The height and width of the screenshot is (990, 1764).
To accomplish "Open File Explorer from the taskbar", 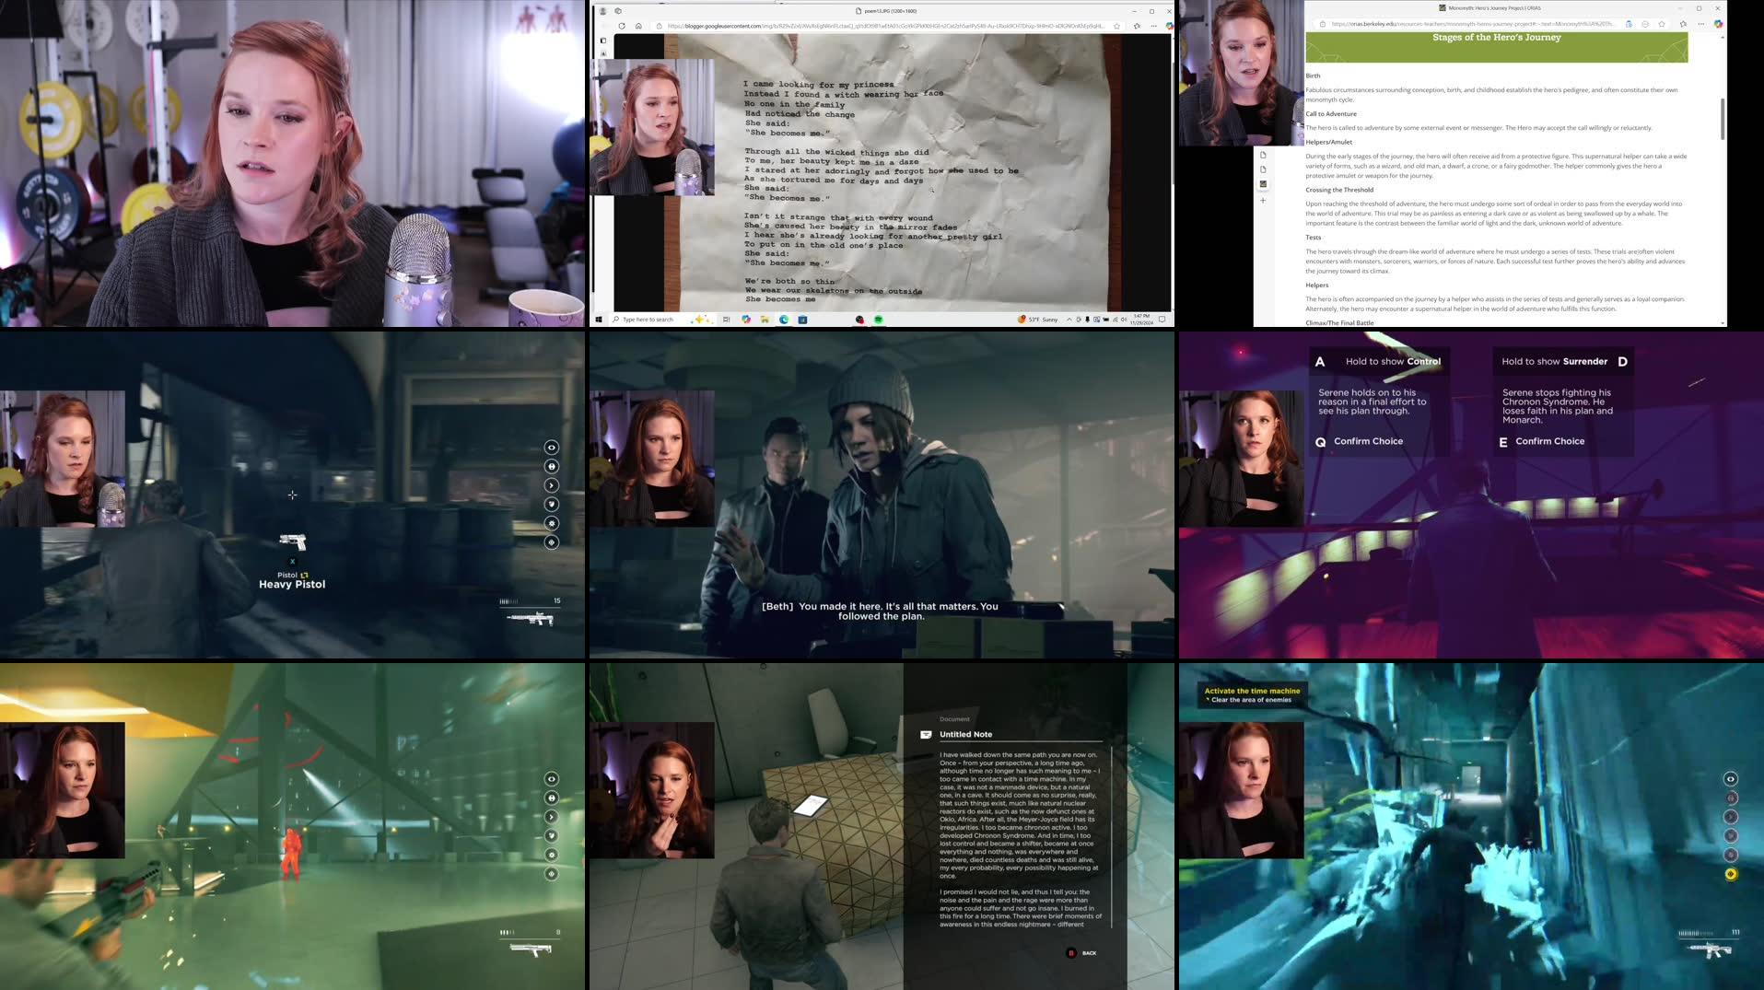I will (x=765, y=320).
